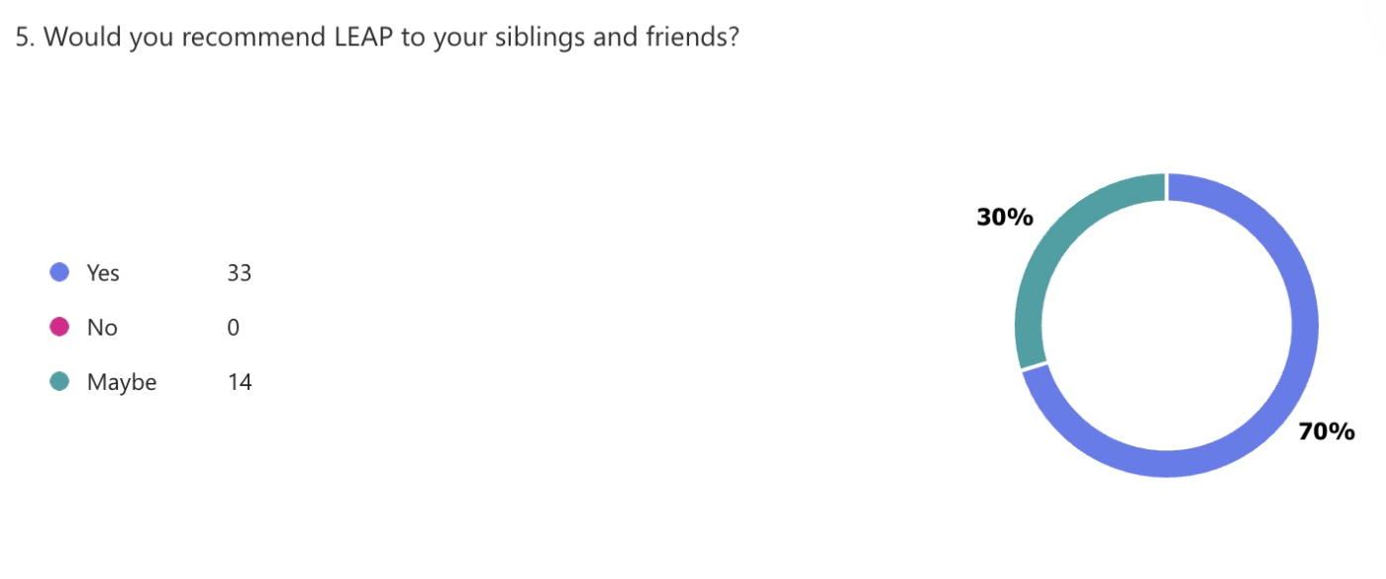Screen dimensions: 1386x579
Task: Click the blue Yes legend dot
Action: (x=59, y=272)
